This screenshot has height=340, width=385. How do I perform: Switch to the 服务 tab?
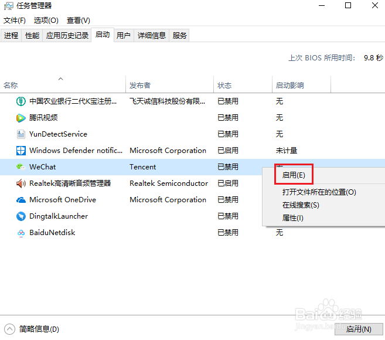(179, 36)
